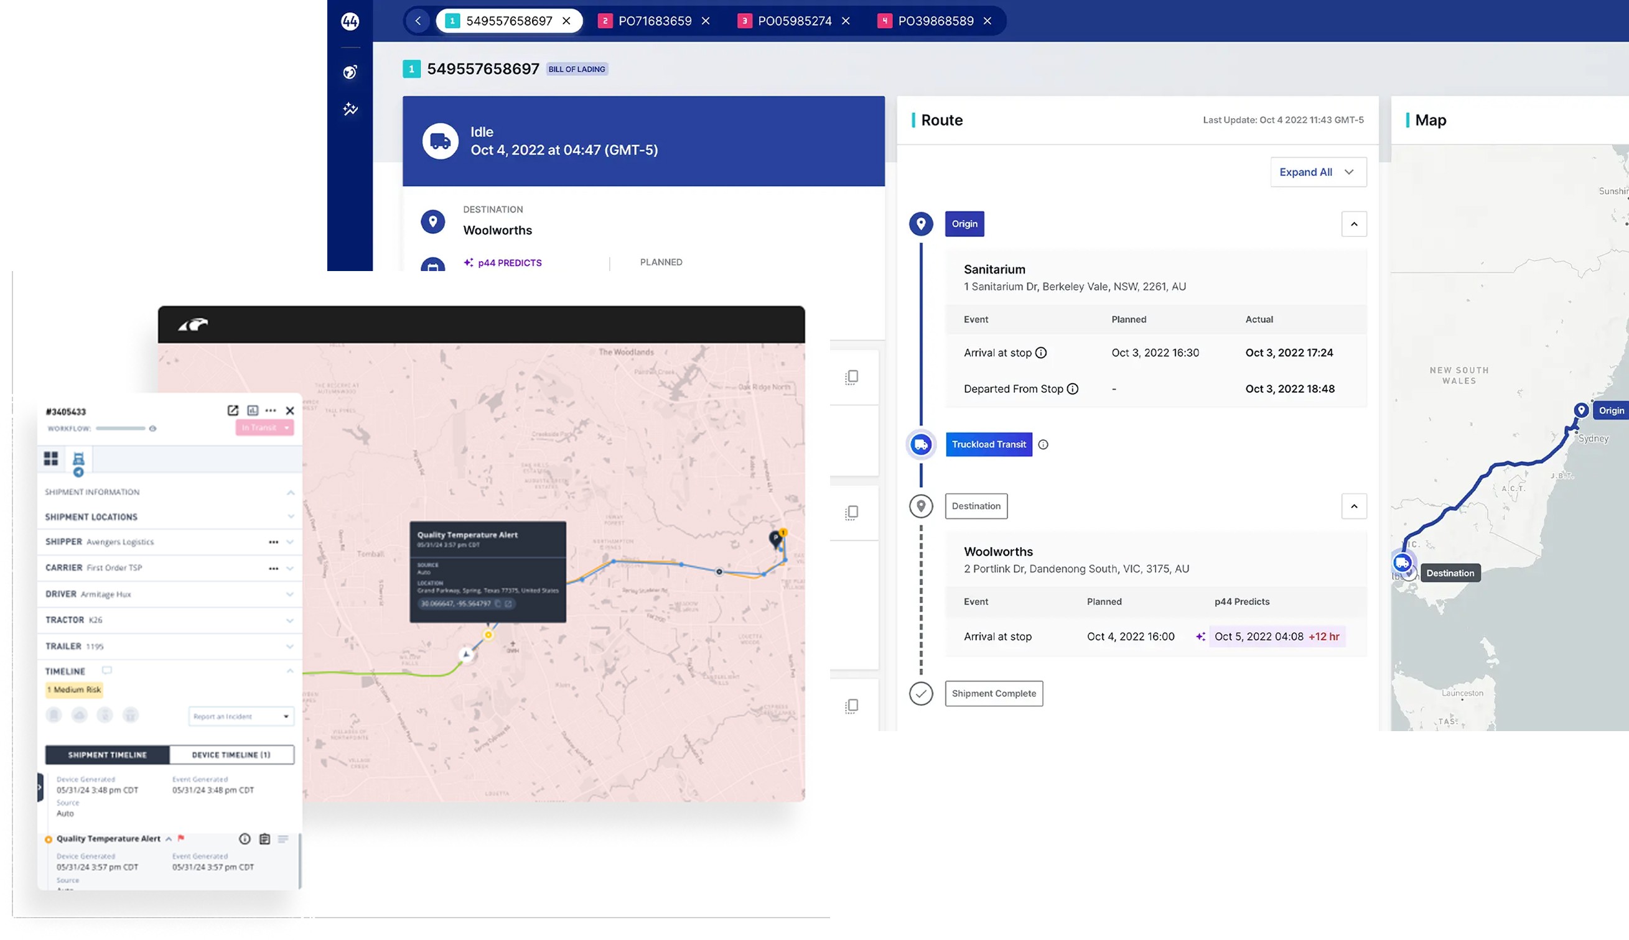Screen dimensions: 1629x940
Task: Click the Shipment Complete button
Action: [993, 693]
